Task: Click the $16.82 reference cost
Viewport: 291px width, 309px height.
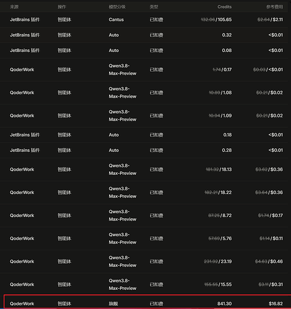Action: coord(276,303)
